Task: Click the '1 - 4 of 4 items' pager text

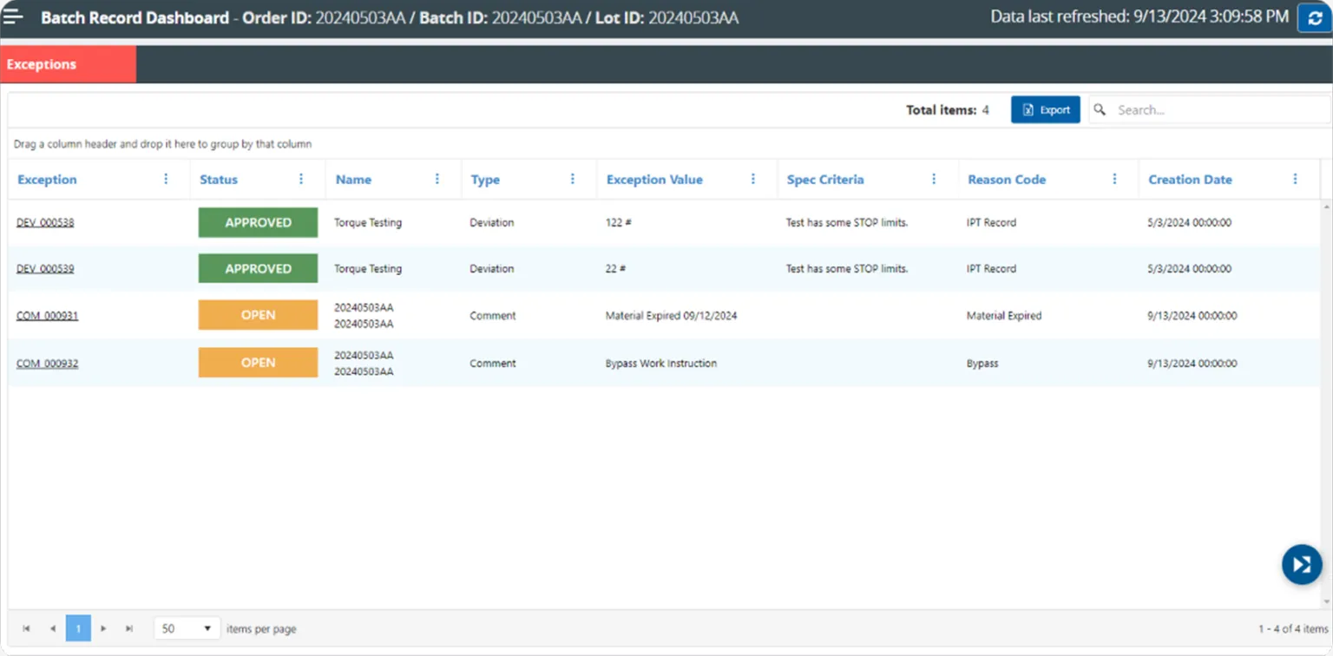Action: click(1293, 629)
